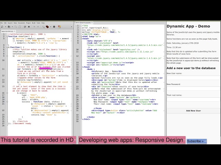Close the appscript-demo.js tab
Image resolution: width=221 pixels, height=165 pixels.
click(15, 31)
